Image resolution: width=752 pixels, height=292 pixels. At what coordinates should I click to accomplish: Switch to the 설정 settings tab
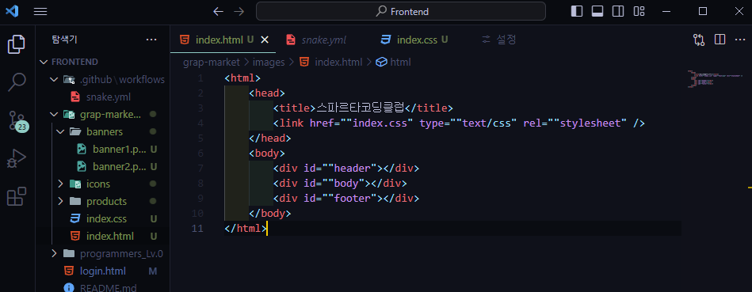coord(498,40)
